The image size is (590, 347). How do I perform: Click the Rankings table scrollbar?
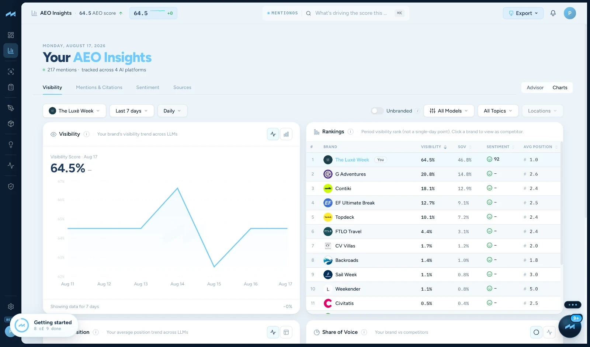(562, 203)
